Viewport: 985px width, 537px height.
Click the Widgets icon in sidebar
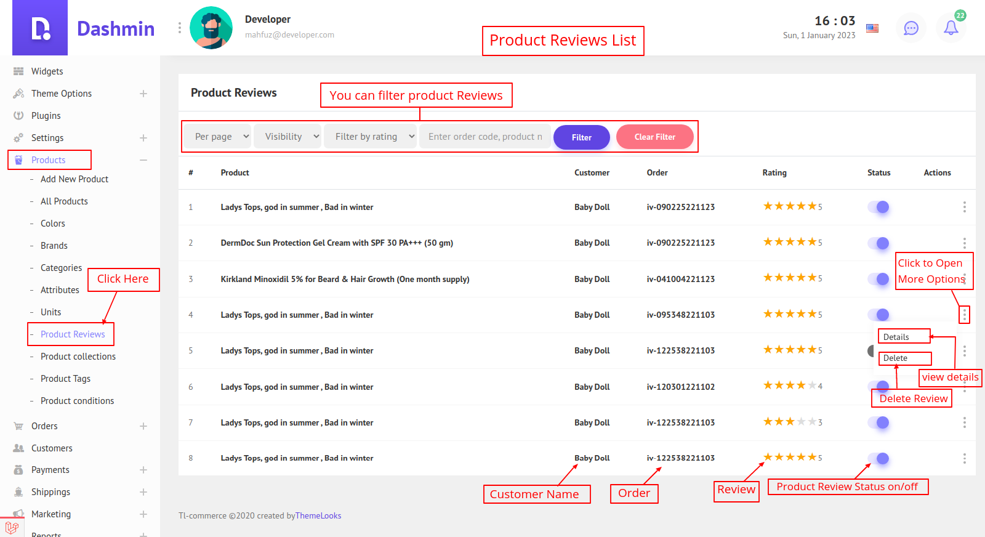click(18, 71)
